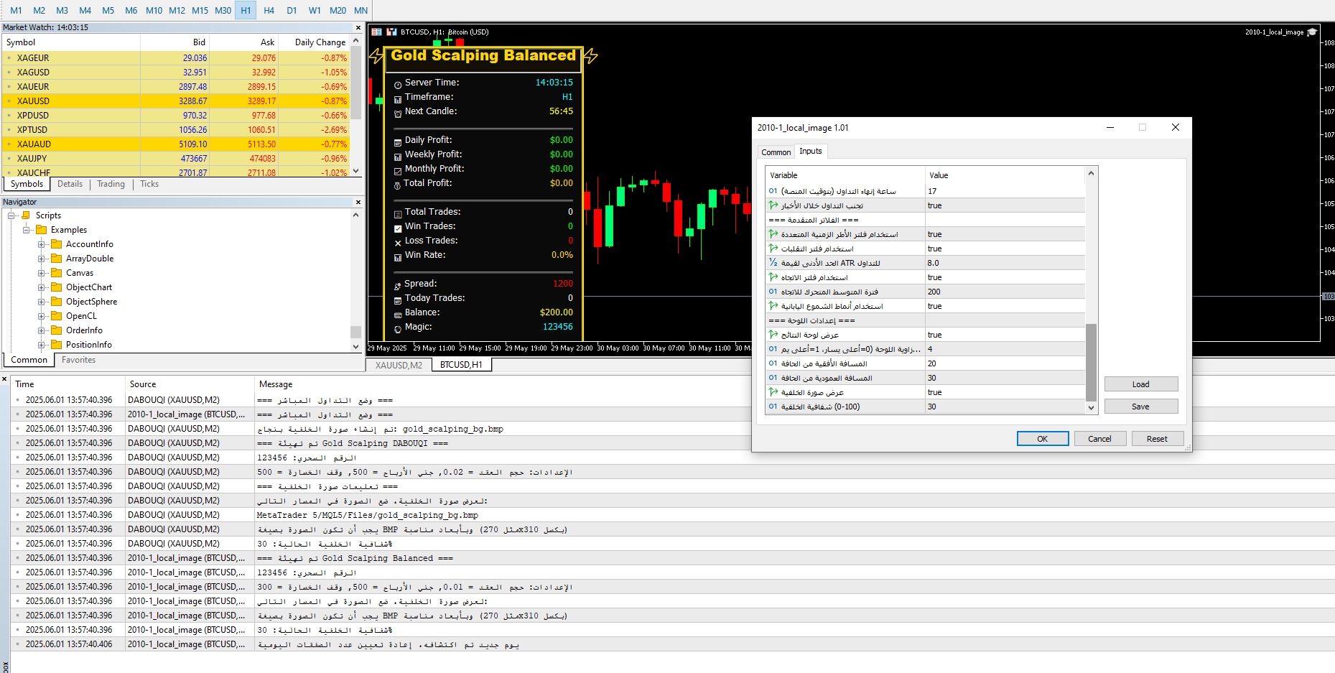Click the icon beside Win Trades
The image size is (1335, 673).
coord(398,228)
